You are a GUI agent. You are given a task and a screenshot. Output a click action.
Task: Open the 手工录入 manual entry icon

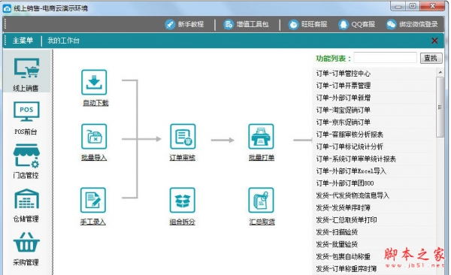(93, 200)
